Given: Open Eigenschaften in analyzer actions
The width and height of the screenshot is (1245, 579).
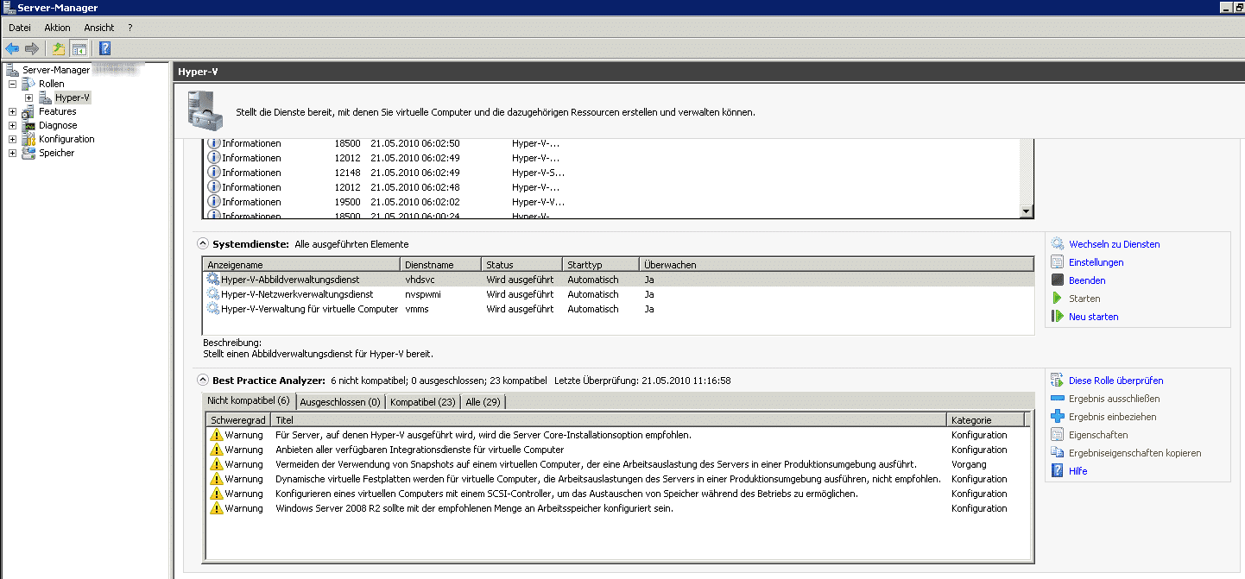Looking at the screenshot, I should (1098, 435).
